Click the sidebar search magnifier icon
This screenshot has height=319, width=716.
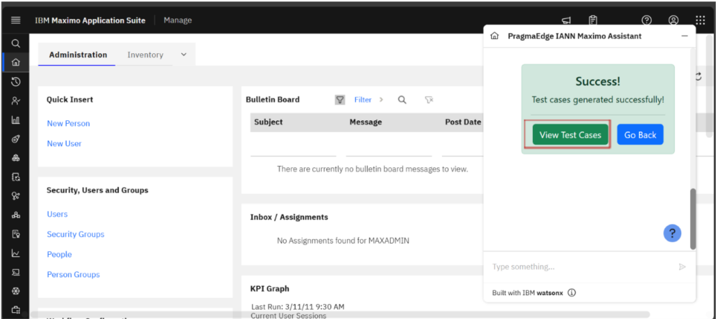tap(15, 43)
